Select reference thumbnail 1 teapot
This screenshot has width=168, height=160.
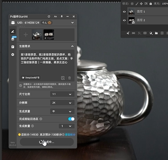37,35
